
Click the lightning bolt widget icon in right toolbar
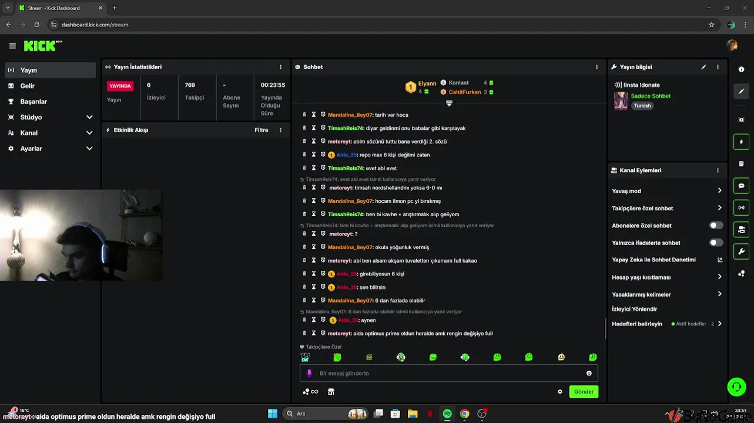tap(741, 142)
